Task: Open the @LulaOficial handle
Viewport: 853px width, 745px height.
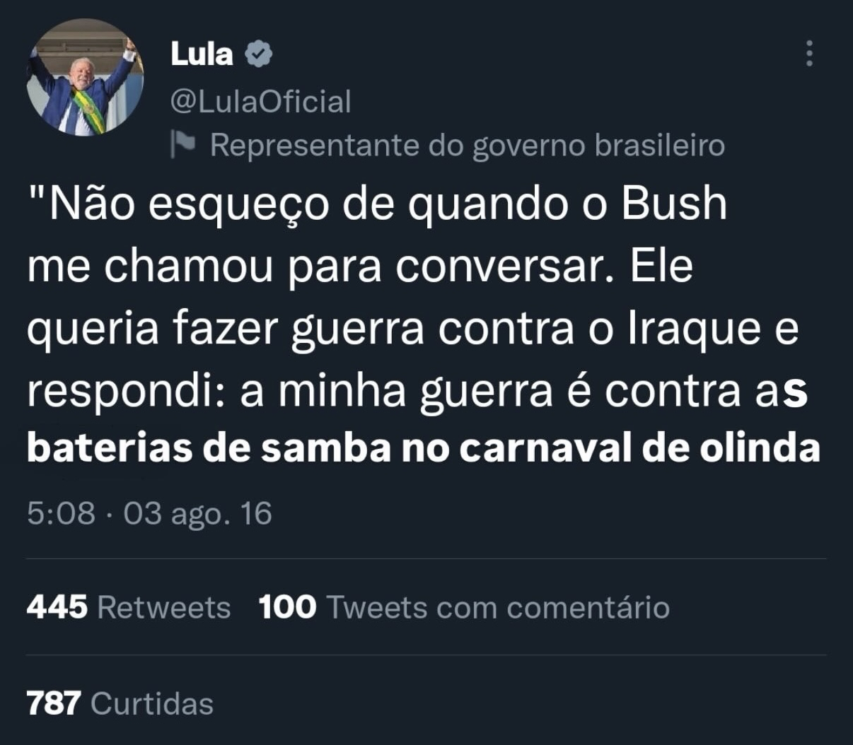Action: point(260,101)
